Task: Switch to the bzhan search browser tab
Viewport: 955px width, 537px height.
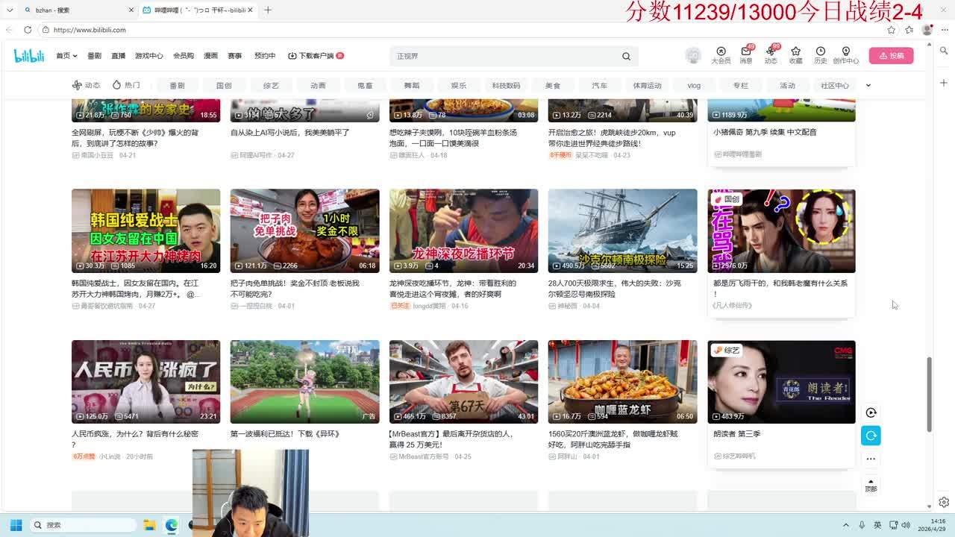Action: pos(75,10)
